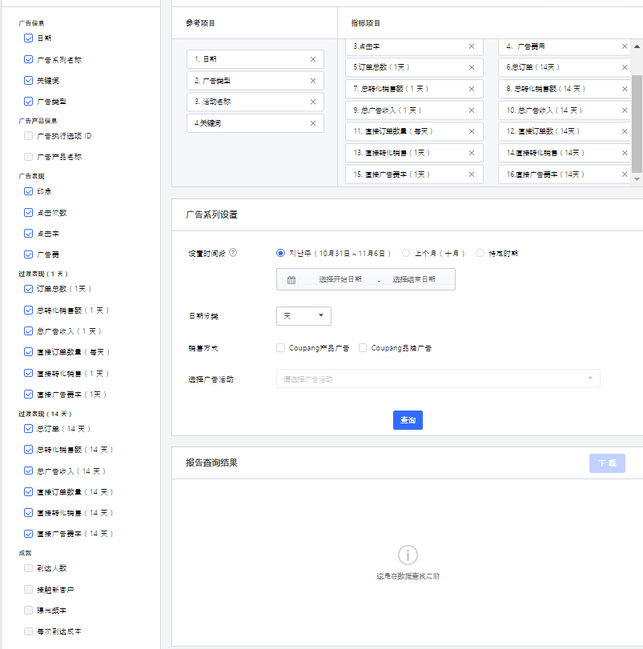Click the 指标项目 column header

(x=366, y=23)
